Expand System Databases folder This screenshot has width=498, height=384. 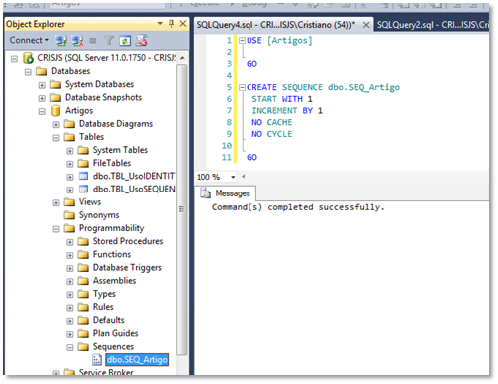[42, 85]
